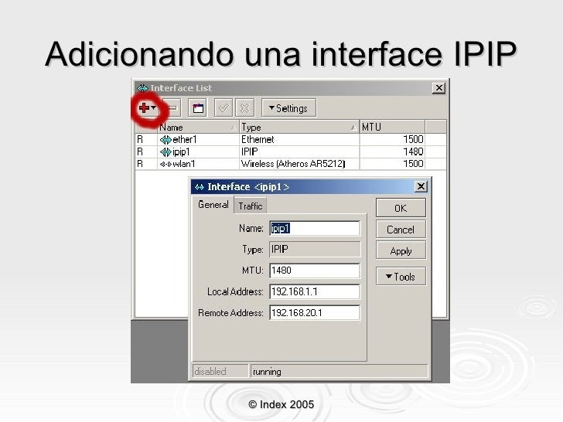Click the Ethernet type cell
Viewport: 563px width, 422px height.
(299, 140)
